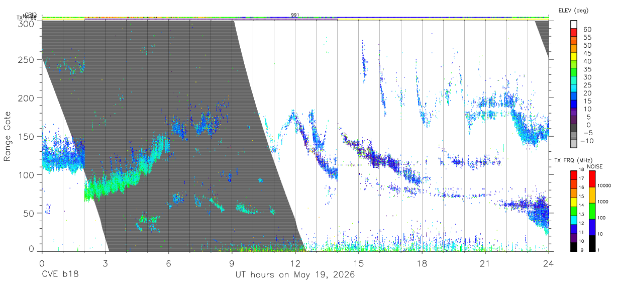This screenshot has width=617, height=285.
Task: Click red top segment of NOISE color bar
Action: (592, 179)
